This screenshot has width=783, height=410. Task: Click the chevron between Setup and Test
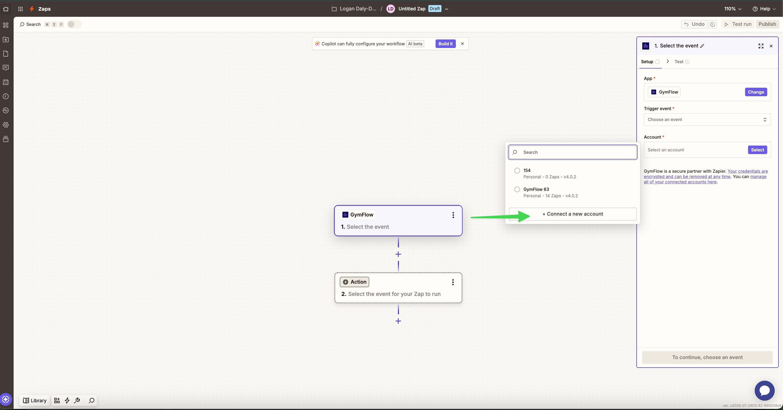click(x=667, y=61)
